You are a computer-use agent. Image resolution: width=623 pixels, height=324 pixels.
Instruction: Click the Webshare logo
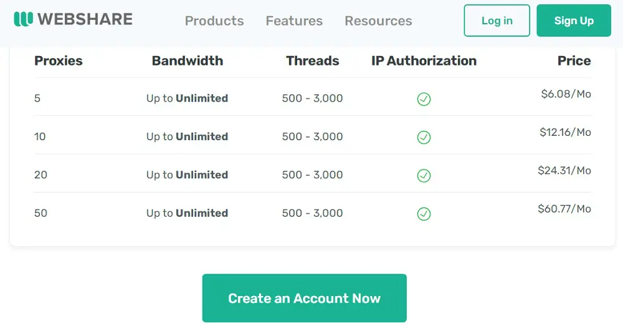73,19
